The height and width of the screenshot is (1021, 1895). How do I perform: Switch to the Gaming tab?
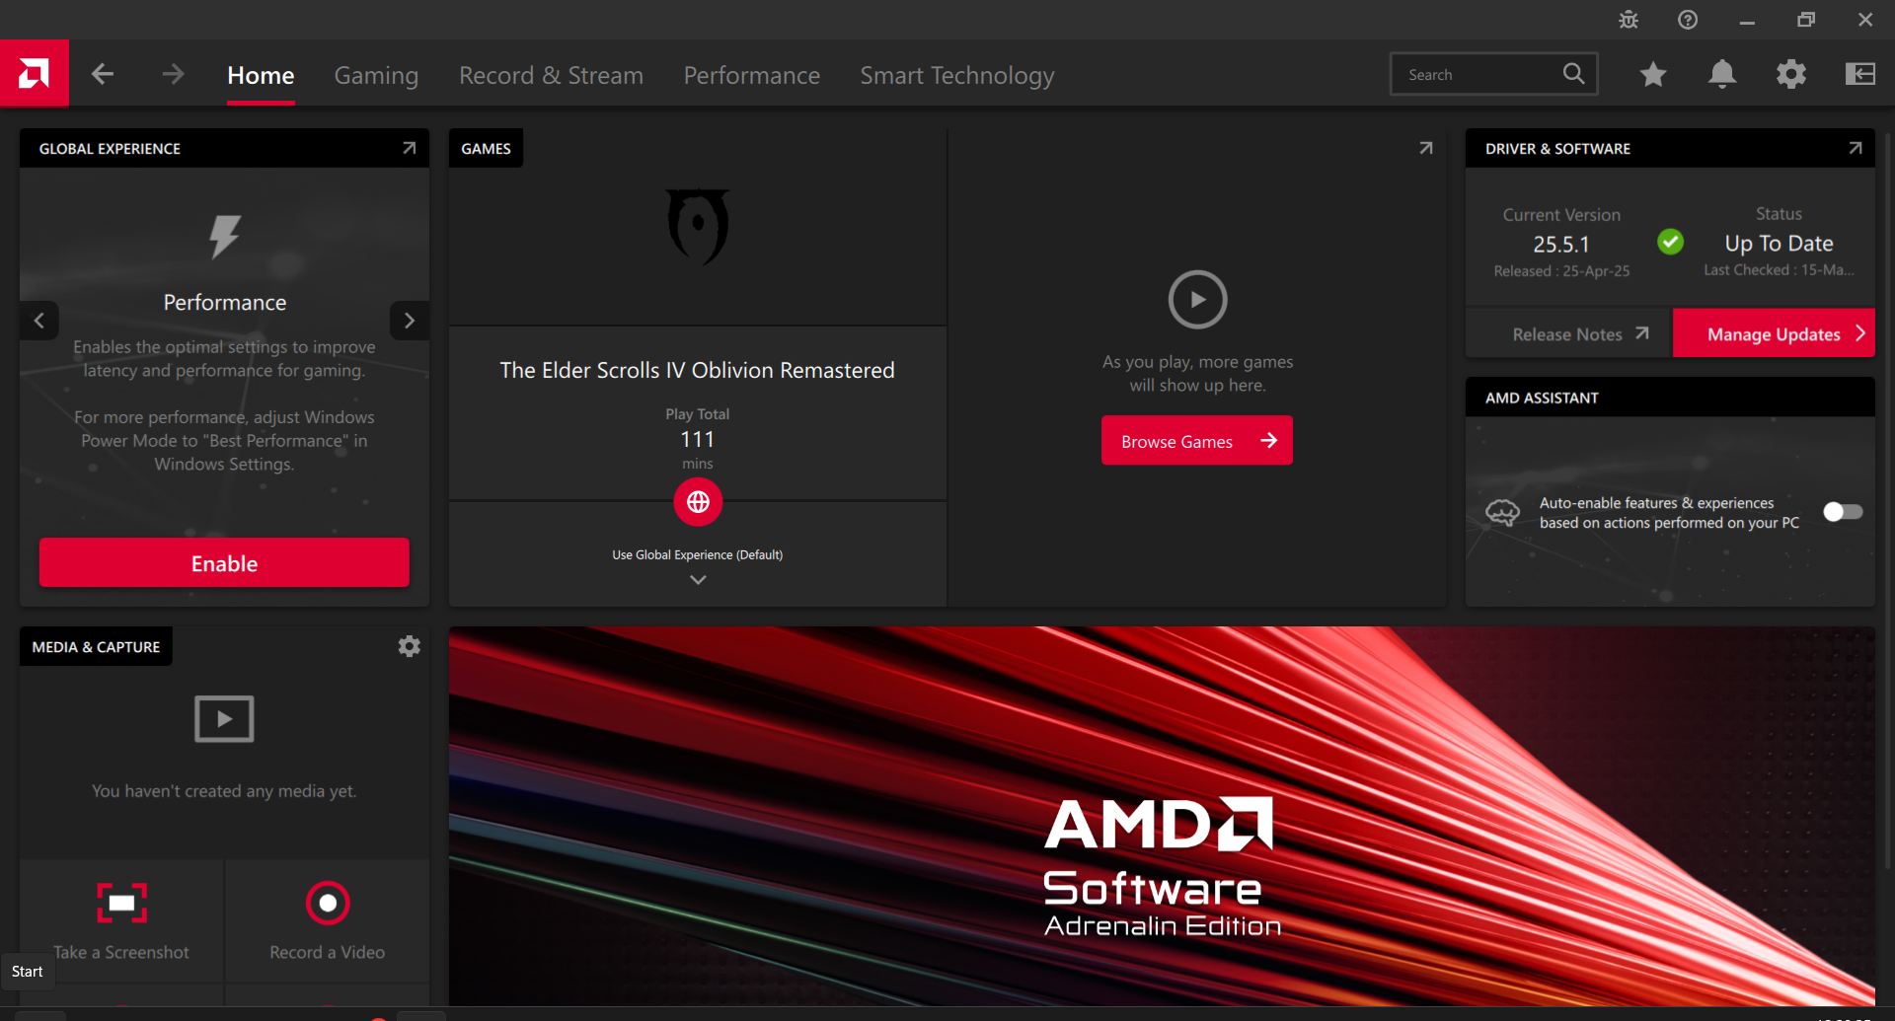[x=376, y=75]
